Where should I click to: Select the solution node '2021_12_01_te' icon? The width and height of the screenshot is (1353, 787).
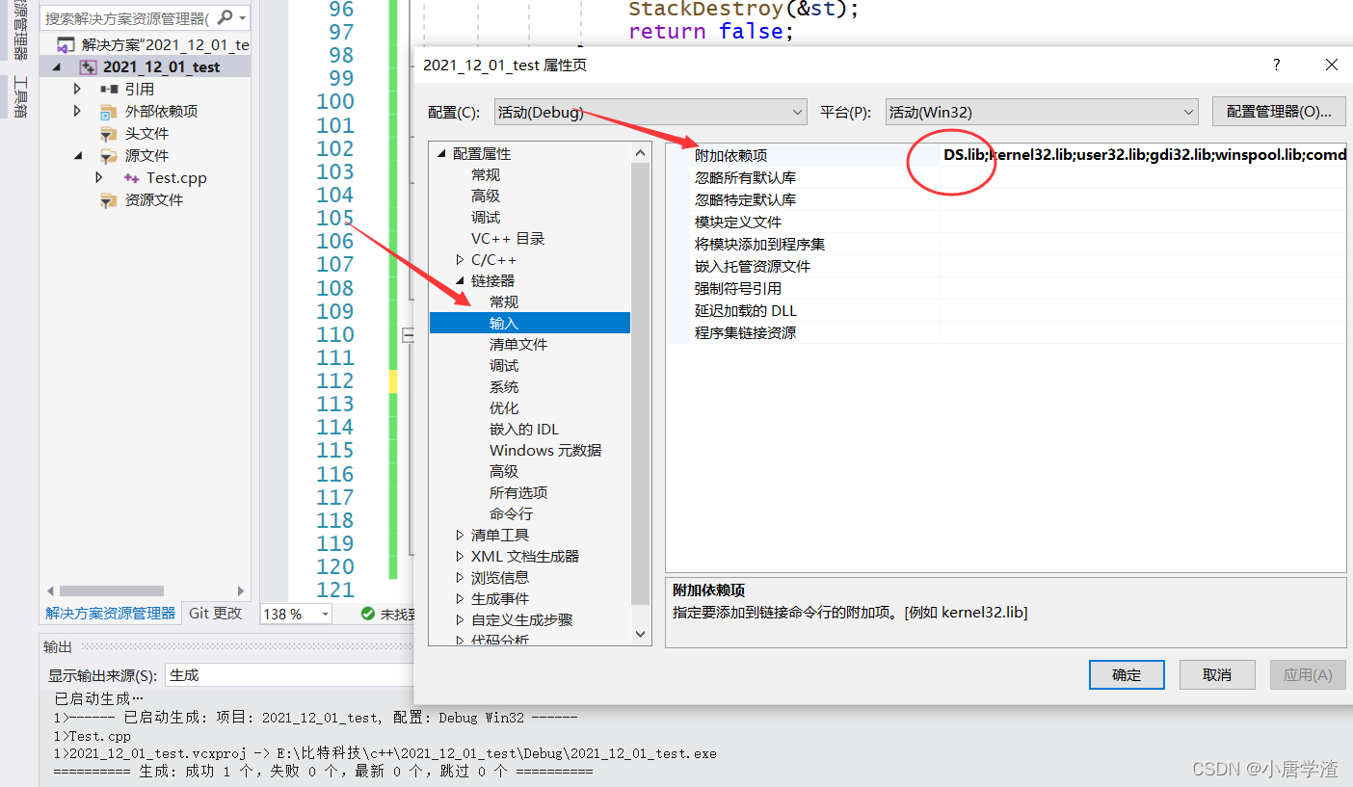tap(66, 44)
